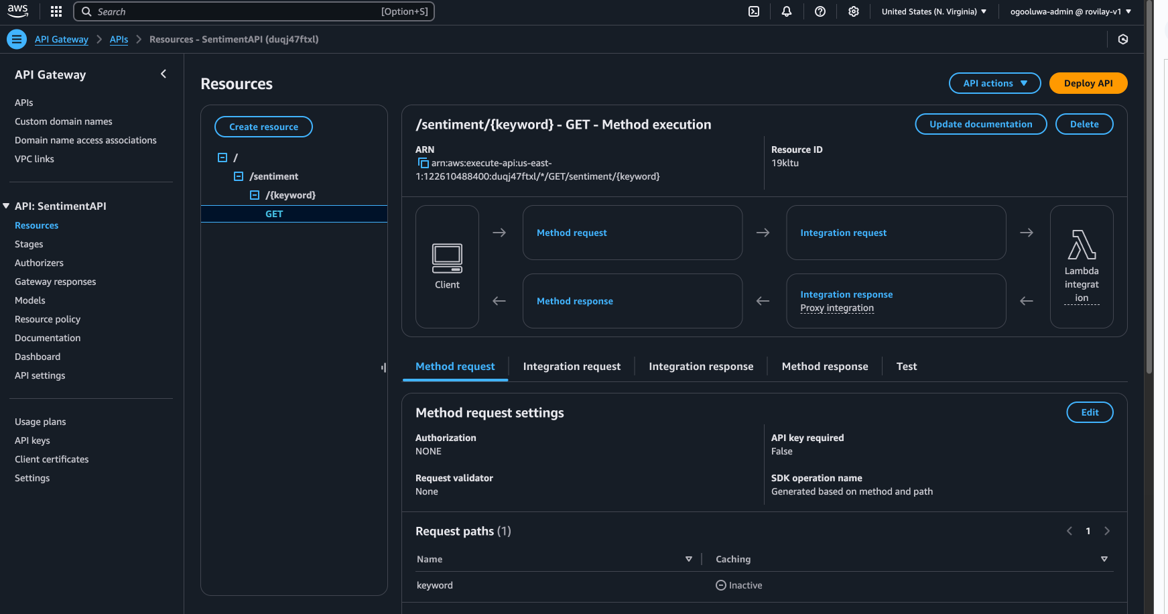Open the services grid menu

pyautogui.click(x=56, y=11)
